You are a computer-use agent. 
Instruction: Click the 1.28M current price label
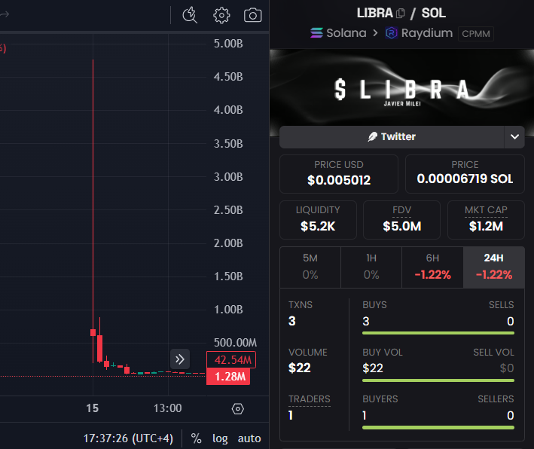click(x=228, y=377)
